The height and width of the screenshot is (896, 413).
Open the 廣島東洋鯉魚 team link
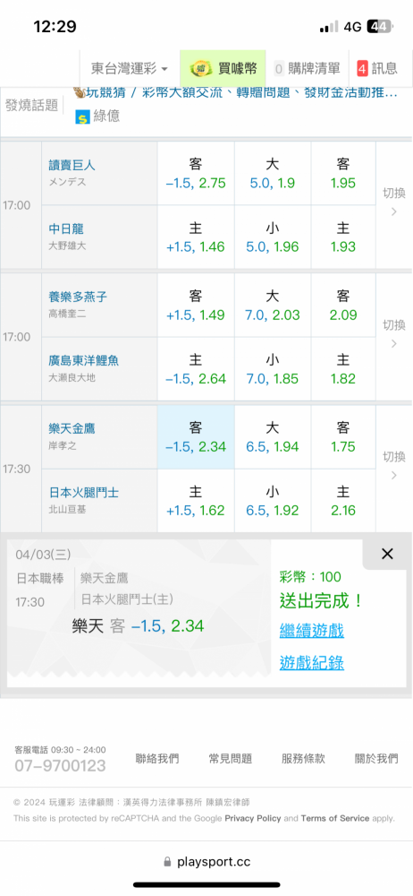pyautogui.click(x=84, y=360)
